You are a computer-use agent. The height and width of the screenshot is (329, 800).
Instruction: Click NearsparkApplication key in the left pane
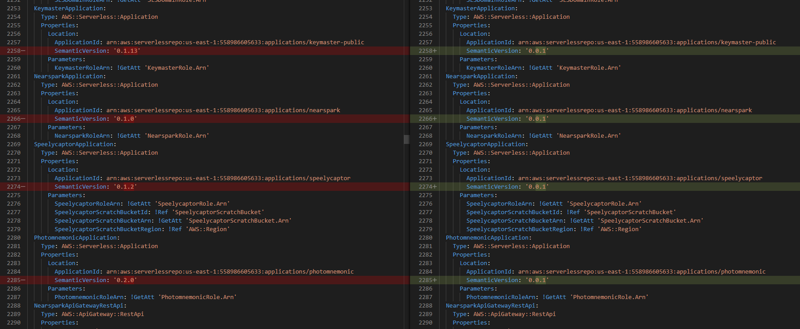(68, 76)
